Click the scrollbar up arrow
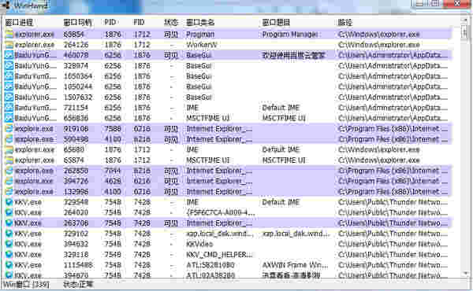The width and height of the screenshot is (473, 291). pos(464,20)
